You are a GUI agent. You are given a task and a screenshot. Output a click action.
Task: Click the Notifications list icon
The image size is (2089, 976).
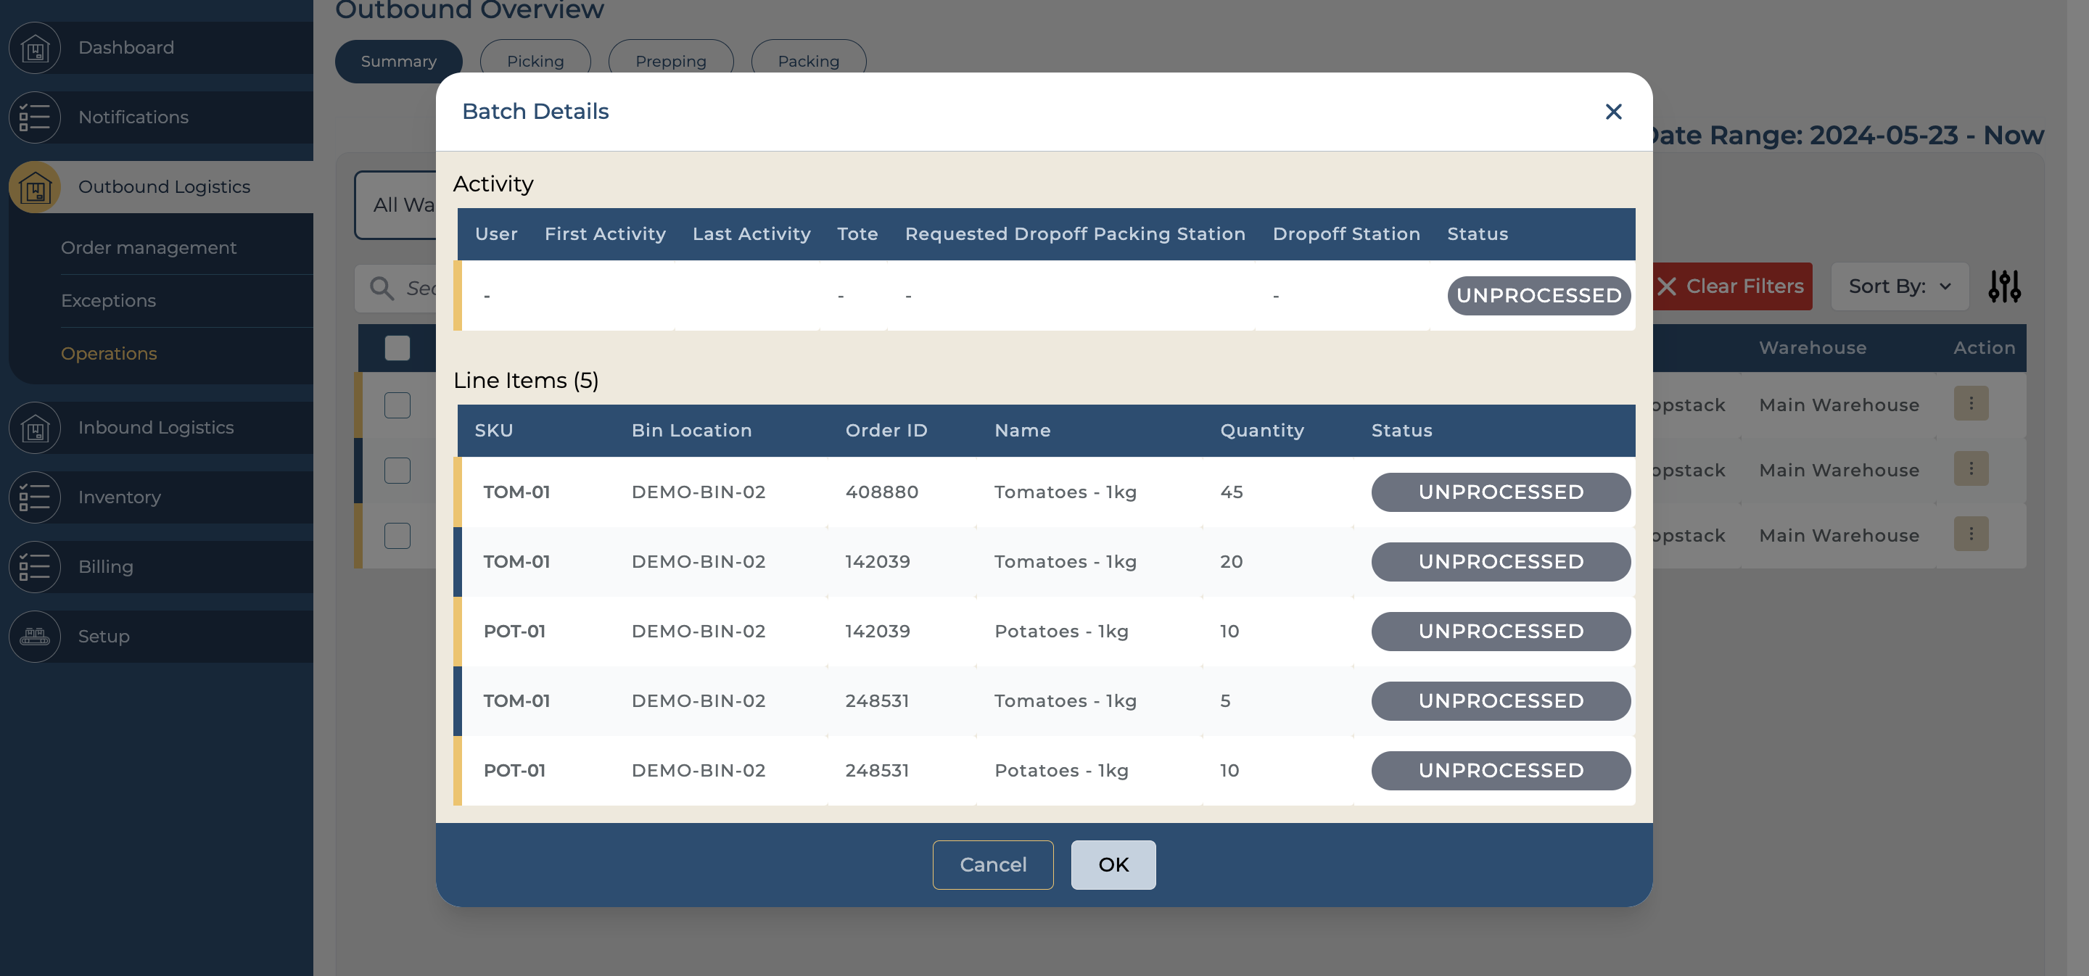pyautogui.click(x=35, y=117)
